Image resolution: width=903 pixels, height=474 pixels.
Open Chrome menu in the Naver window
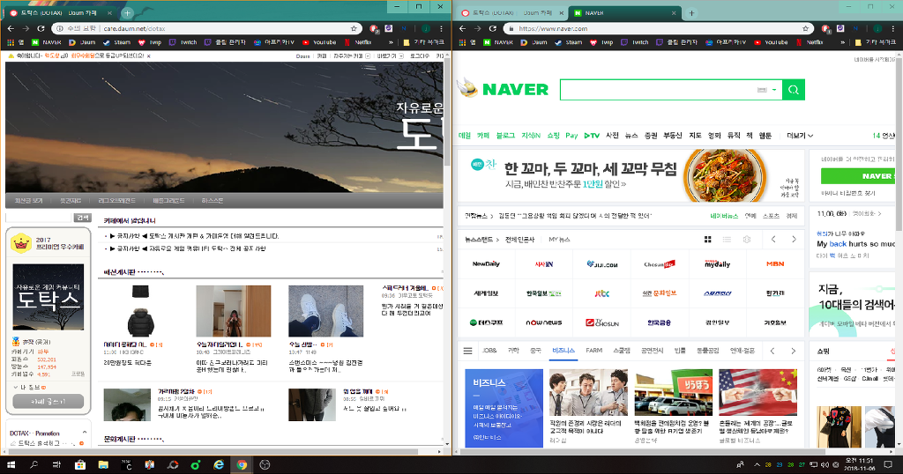click(893, 28)
